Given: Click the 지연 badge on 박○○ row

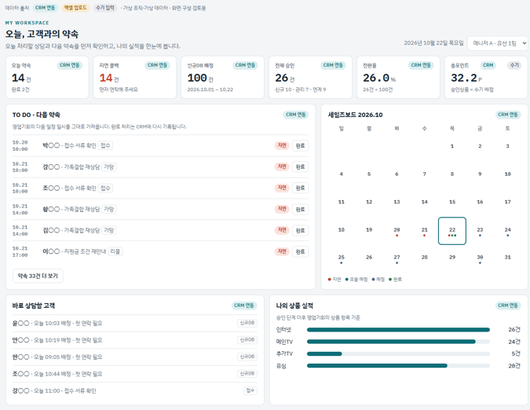Looking at the screenshot, I should click(x=282, y=145).
